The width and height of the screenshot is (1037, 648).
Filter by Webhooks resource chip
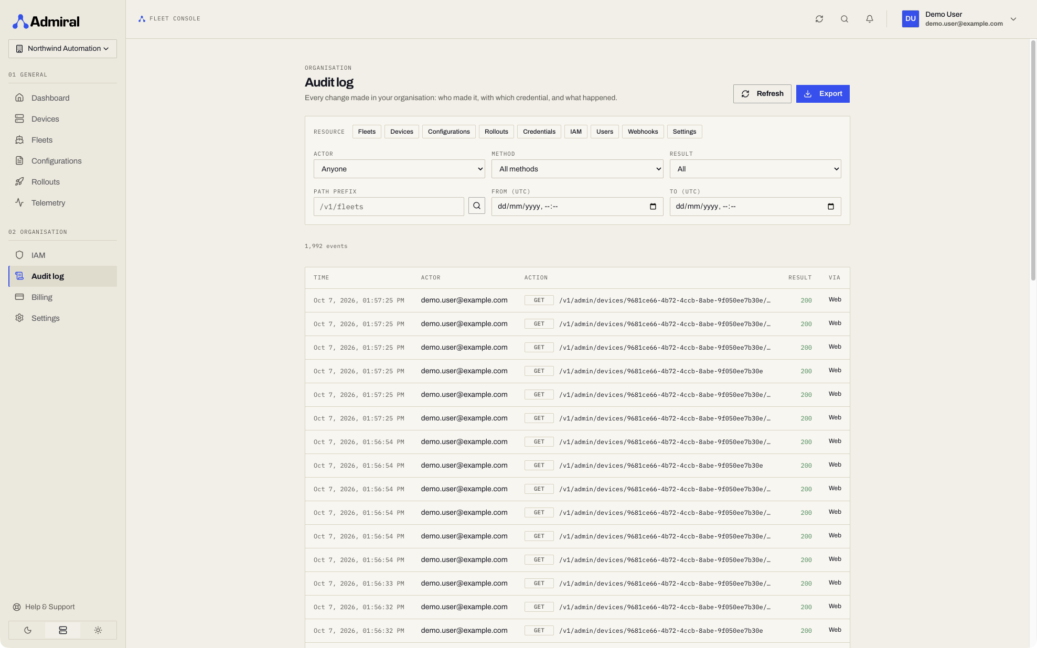[643, 132]
